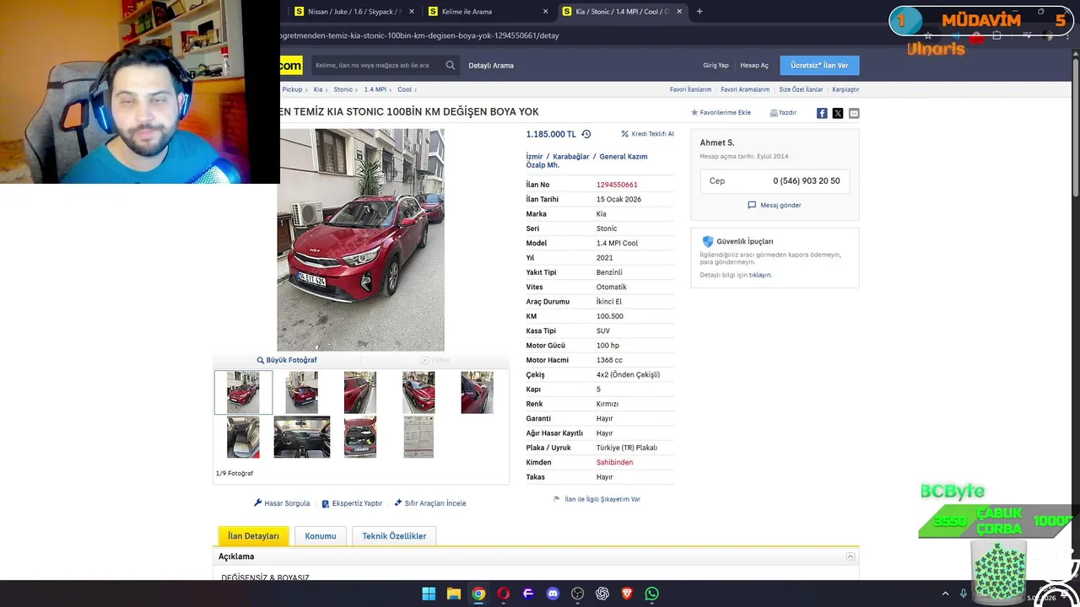
Task: Share listing on Facebook icon
Action: click(x=822, y=113)
